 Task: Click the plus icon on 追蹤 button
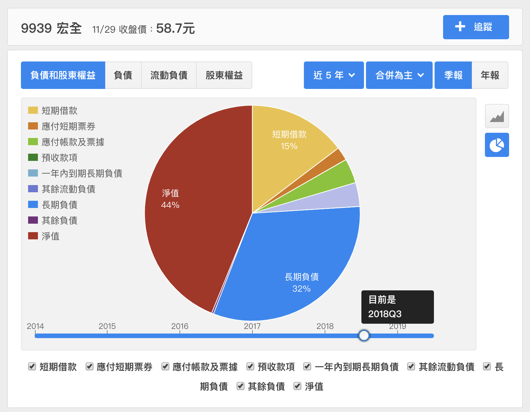[x=460, y=27]
